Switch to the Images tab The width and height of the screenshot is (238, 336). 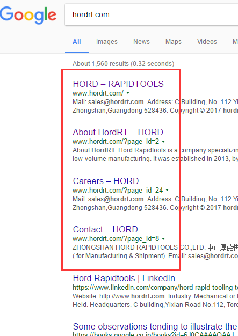pos(107,41)
